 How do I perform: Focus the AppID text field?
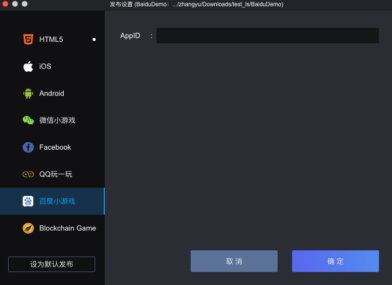pos(267,36)
